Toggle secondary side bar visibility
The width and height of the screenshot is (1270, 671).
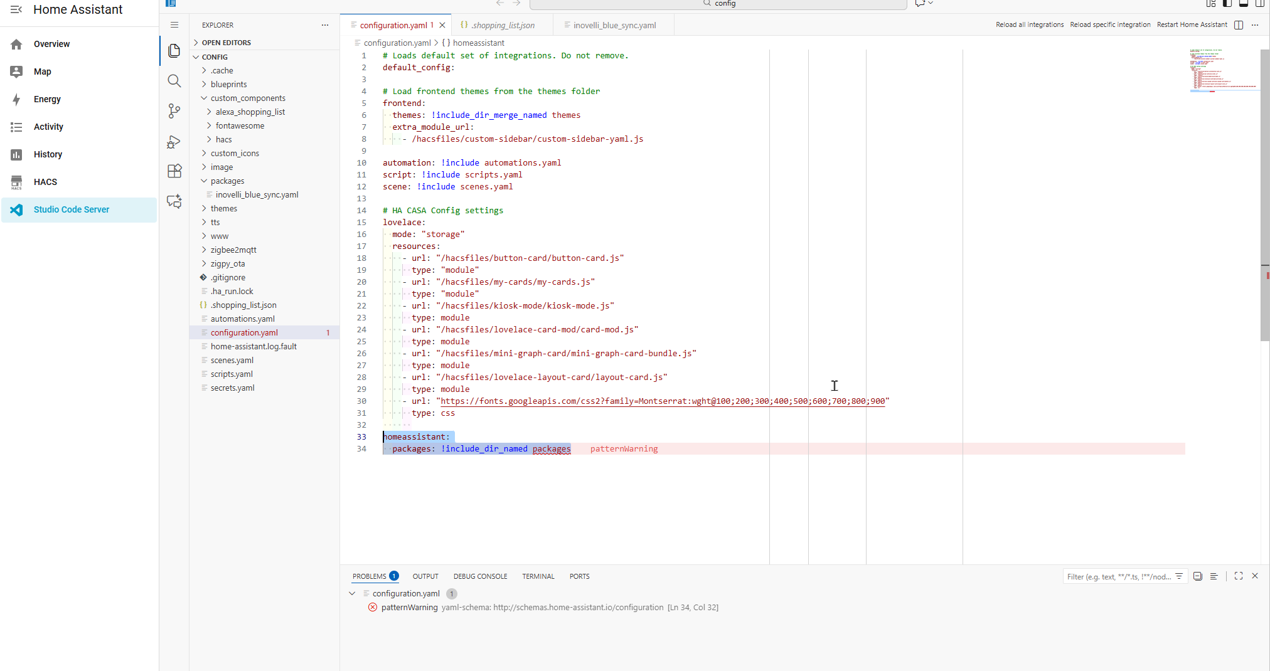[1260, 3]
